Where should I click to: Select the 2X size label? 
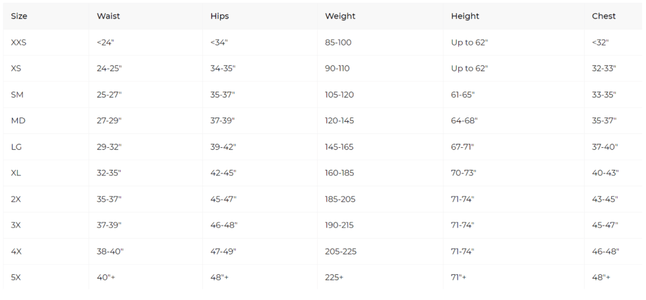16,199
